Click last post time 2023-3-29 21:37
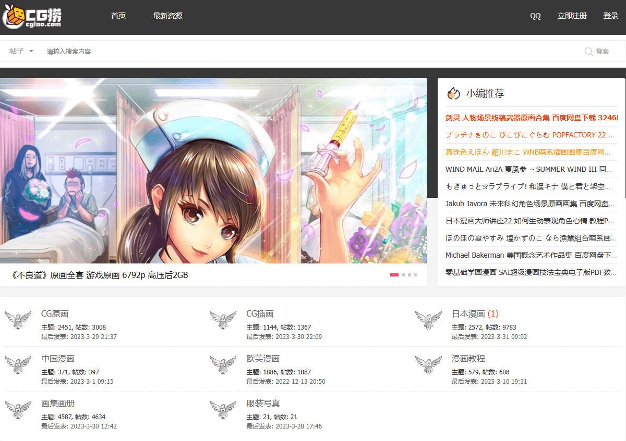This screenshot has height=441, width=626. click(93, 337)
